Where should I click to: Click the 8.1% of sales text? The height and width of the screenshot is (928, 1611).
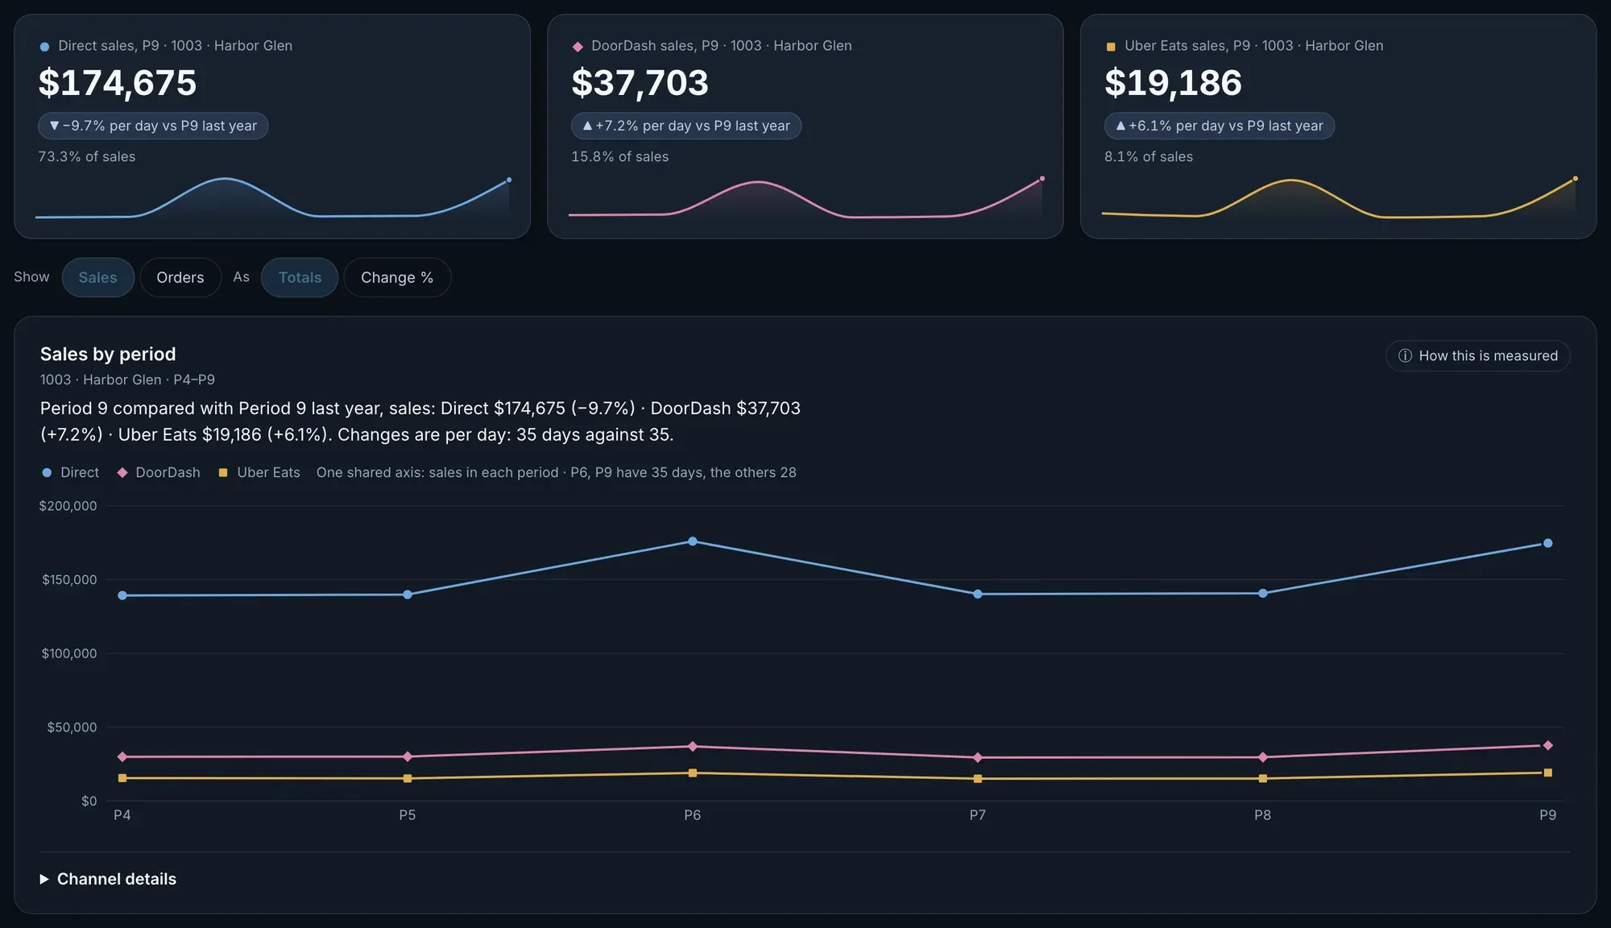pyautogui.click(x=1149, y=156)
